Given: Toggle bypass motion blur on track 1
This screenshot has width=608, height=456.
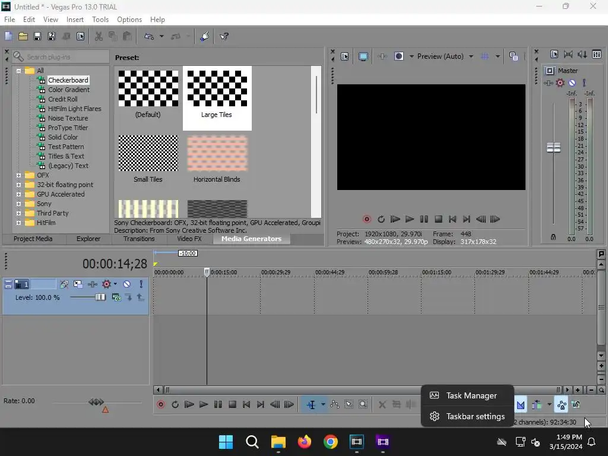Looking at the screenshot, I should (64, 284).
